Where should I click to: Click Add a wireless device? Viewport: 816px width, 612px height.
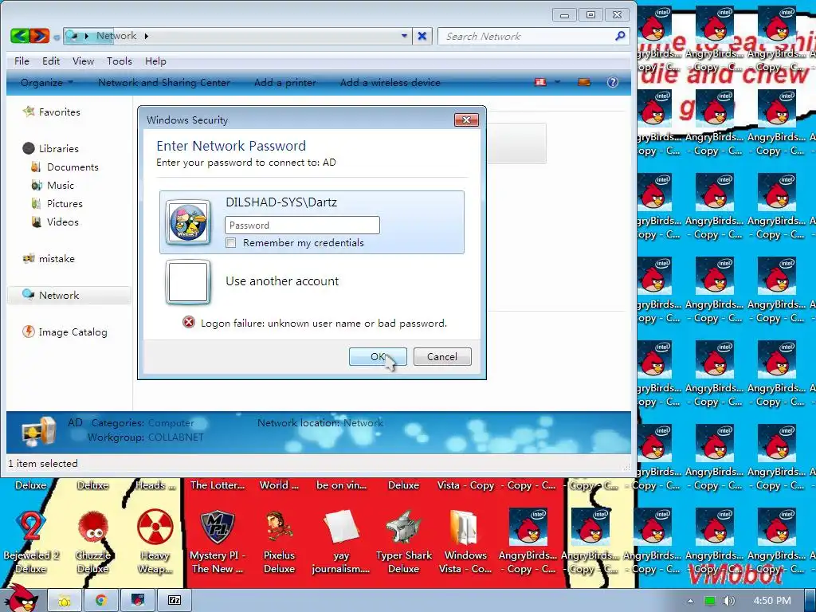(x=390, y=82)
